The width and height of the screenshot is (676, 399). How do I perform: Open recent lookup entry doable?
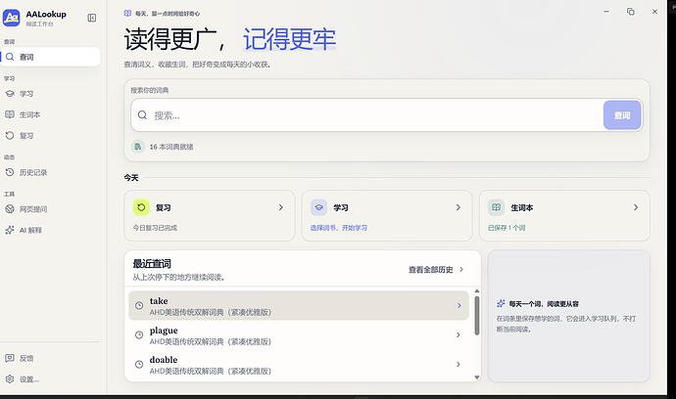(x=299, y=364)
